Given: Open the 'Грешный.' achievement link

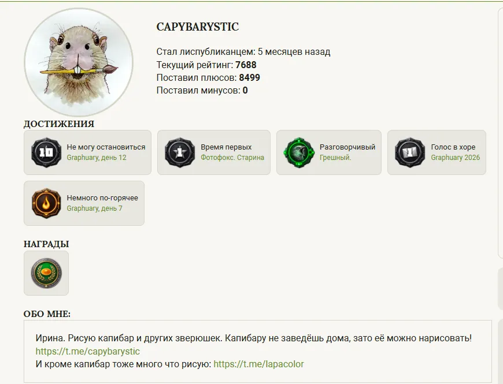Looking at the screenshot, I should coord(335,158).
